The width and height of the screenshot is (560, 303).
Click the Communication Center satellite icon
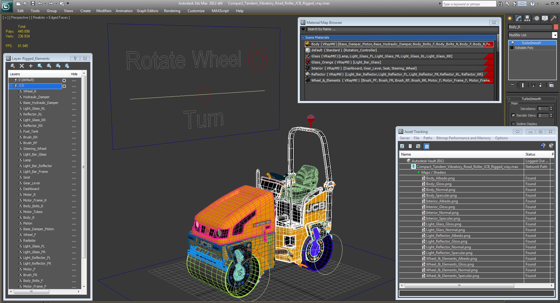[515, 4]
